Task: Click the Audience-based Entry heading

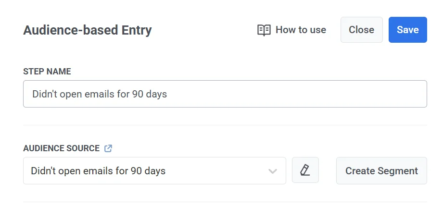Action: pos(87,30)
